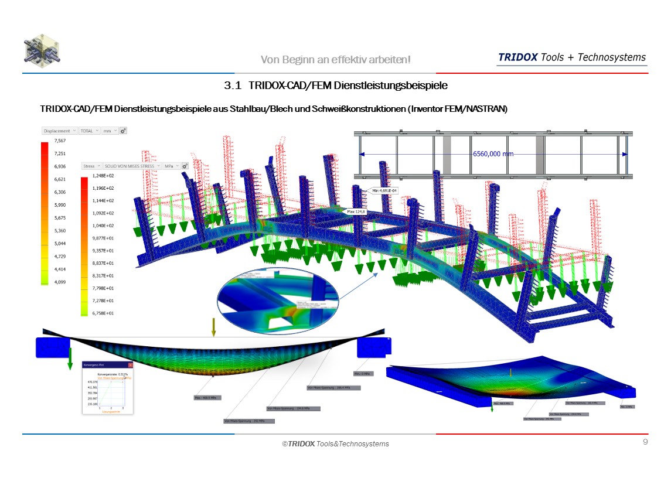Viewport: 671px width, 478px height.
Task: Close the Konvergenz-Plot window
Action: [130, 365]
